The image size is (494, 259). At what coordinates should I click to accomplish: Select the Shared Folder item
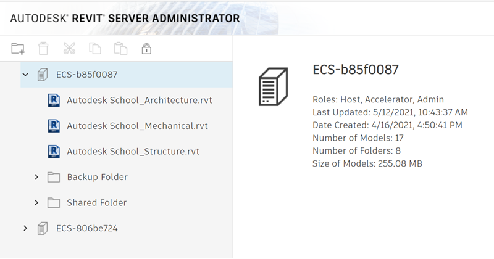click(96, 202)
